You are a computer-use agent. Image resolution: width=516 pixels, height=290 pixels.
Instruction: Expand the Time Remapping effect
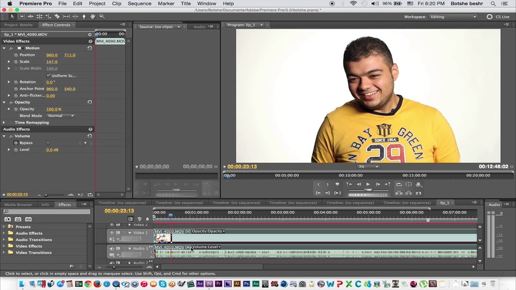click(4, 122)
